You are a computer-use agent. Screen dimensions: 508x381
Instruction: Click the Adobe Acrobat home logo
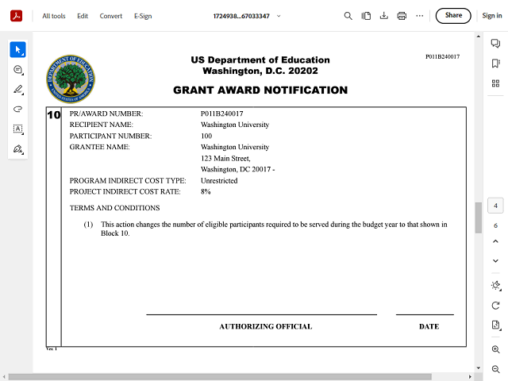tap(16, 16)
